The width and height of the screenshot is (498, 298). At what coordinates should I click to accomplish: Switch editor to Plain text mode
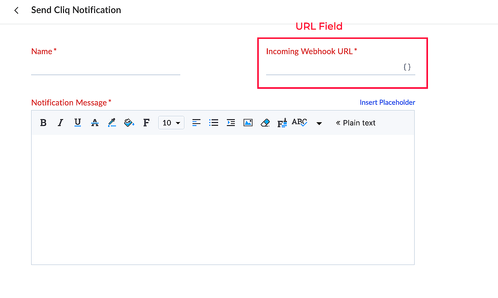coord(356,123)
